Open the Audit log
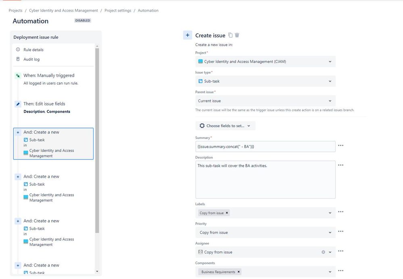The image size is (403, 279). pyautogui.click(x=31, y=59)
